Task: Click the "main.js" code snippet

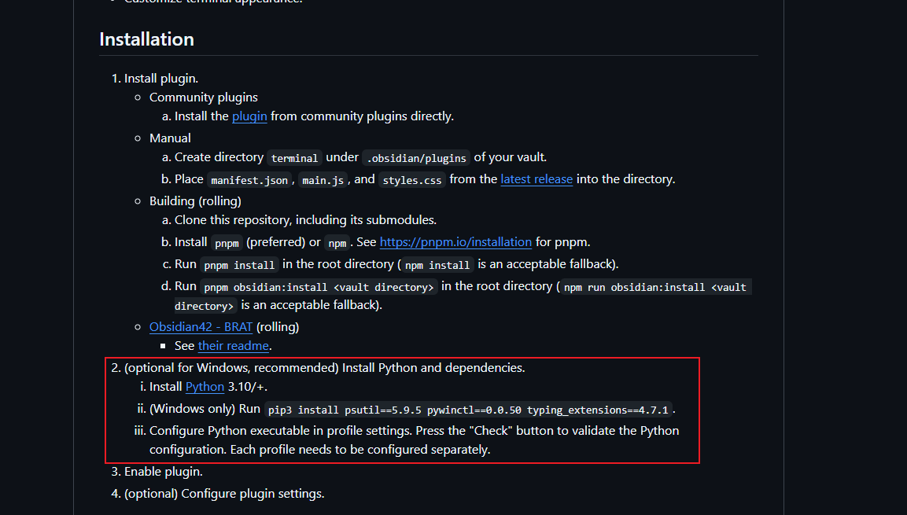Action: pos(323,180)
